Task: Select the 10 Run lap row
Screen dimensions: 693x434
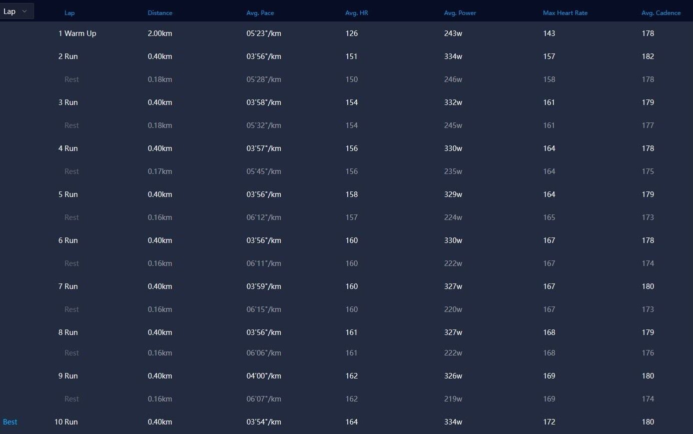Action: point(346,422)
